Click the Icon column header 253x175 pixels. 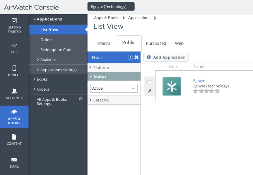(173, 66)
